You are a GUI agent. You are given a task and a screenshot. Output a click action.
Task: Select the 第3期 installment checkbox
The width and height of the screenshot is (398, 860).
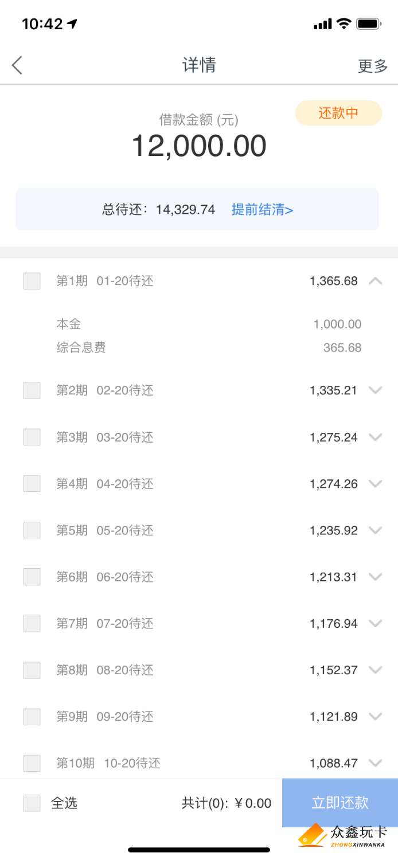[32, 437]
